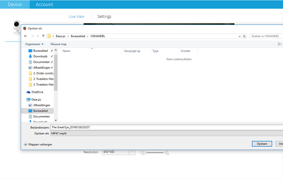Click the zoom-out magnifier icon
Image resolution: width=283 pixels, height=179 pixels.
pos(142,153)
